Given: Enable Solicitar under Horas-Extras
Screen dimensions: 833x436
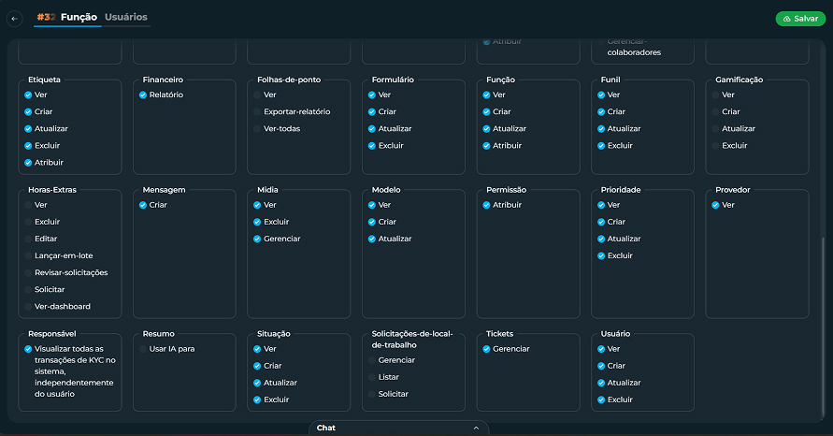Looking at the screenshot, I should tap(28, 290).
